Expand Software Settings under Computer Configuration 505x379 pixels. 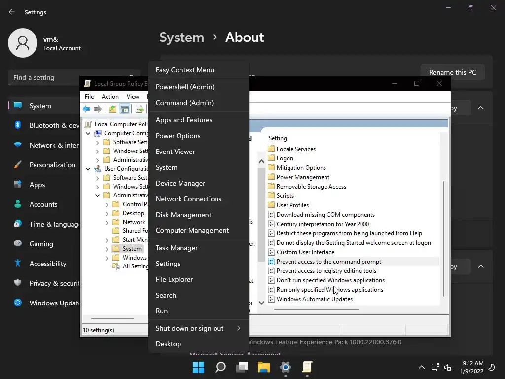click(97, 142)
